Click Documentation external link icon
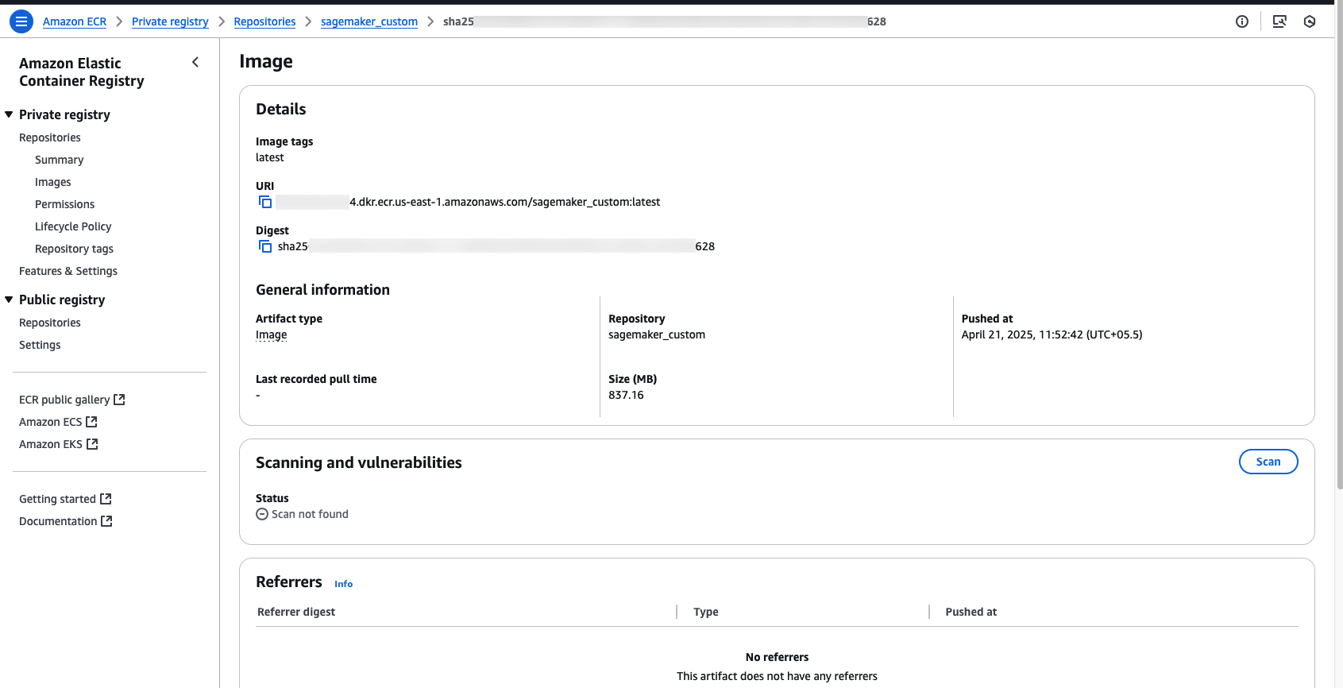Screen dimensions: 1343x688 click(106, 521)
